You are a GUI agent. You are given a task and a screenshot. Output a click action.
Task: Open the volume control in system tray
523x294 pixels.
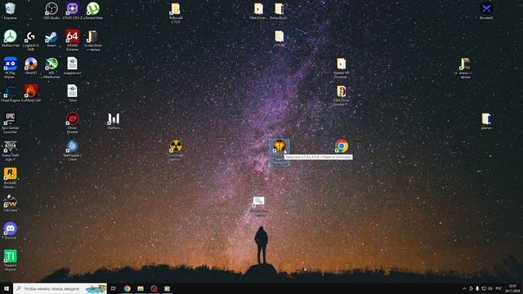[490, 288]
